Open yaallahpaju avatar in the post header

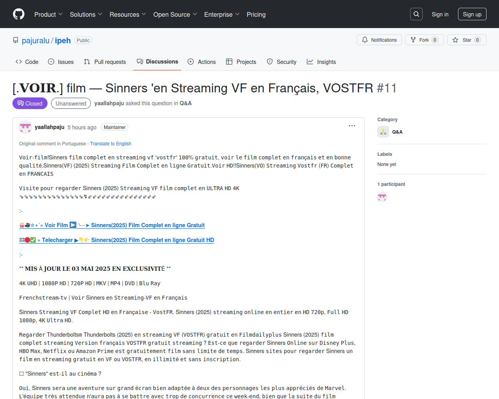click(x=25, y=127)
